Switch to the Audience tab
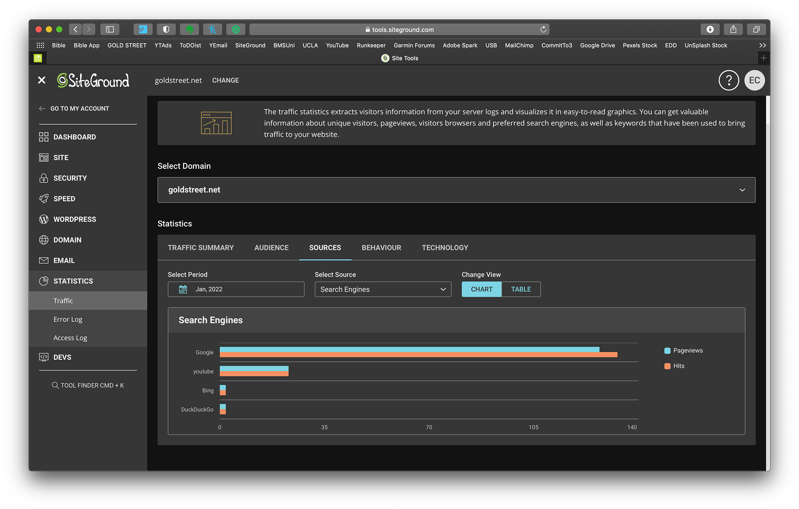This screenshot has width=799, height=509. 271,248
